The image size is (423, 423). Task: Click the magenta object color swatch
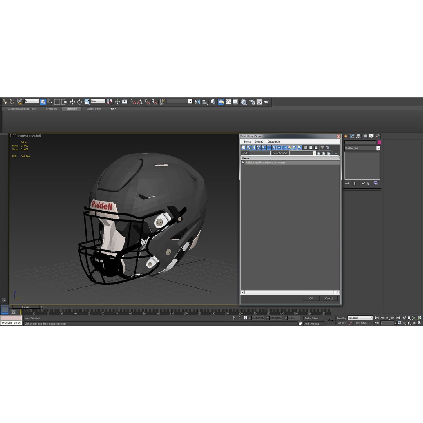pos(379,142)
